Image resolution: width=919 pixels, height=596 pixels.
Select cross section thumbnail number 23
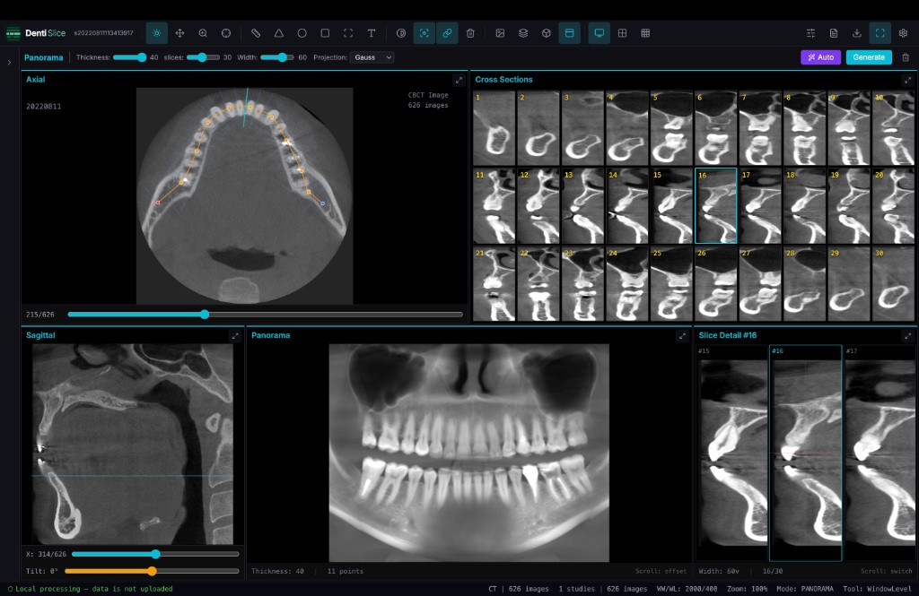[x=582, y=282]
